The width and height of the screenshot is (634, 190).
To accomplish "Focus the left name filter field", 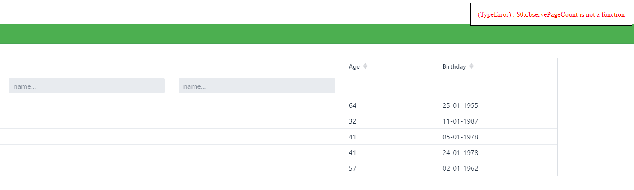I will 87,86.
